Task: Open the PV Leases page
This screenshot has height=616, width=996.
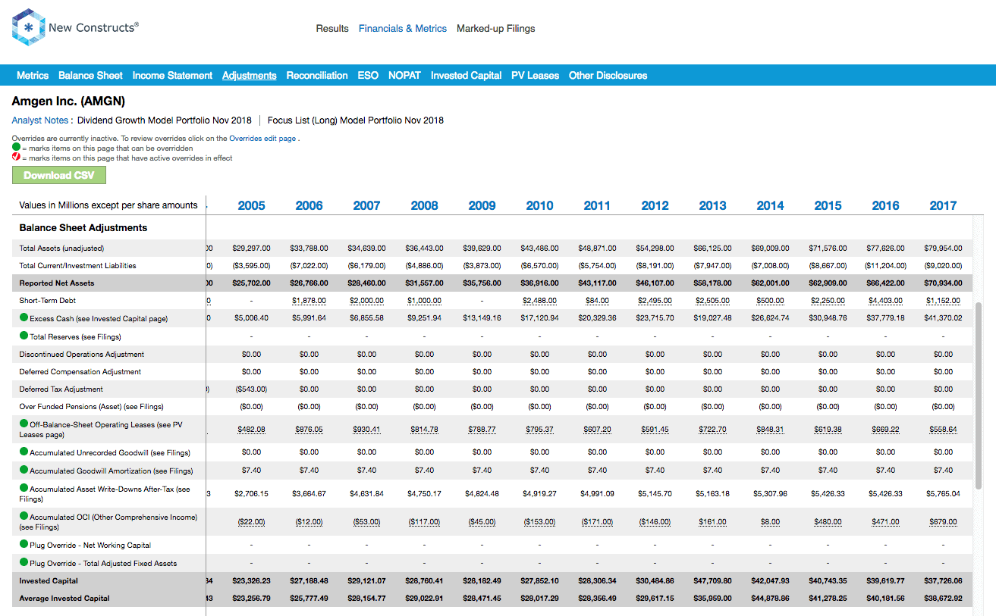Action: point(535,76)
